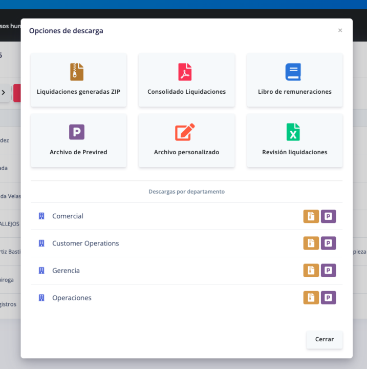Select Libro de remuneraciones card

pyautogui.click(x=295, y=80)
